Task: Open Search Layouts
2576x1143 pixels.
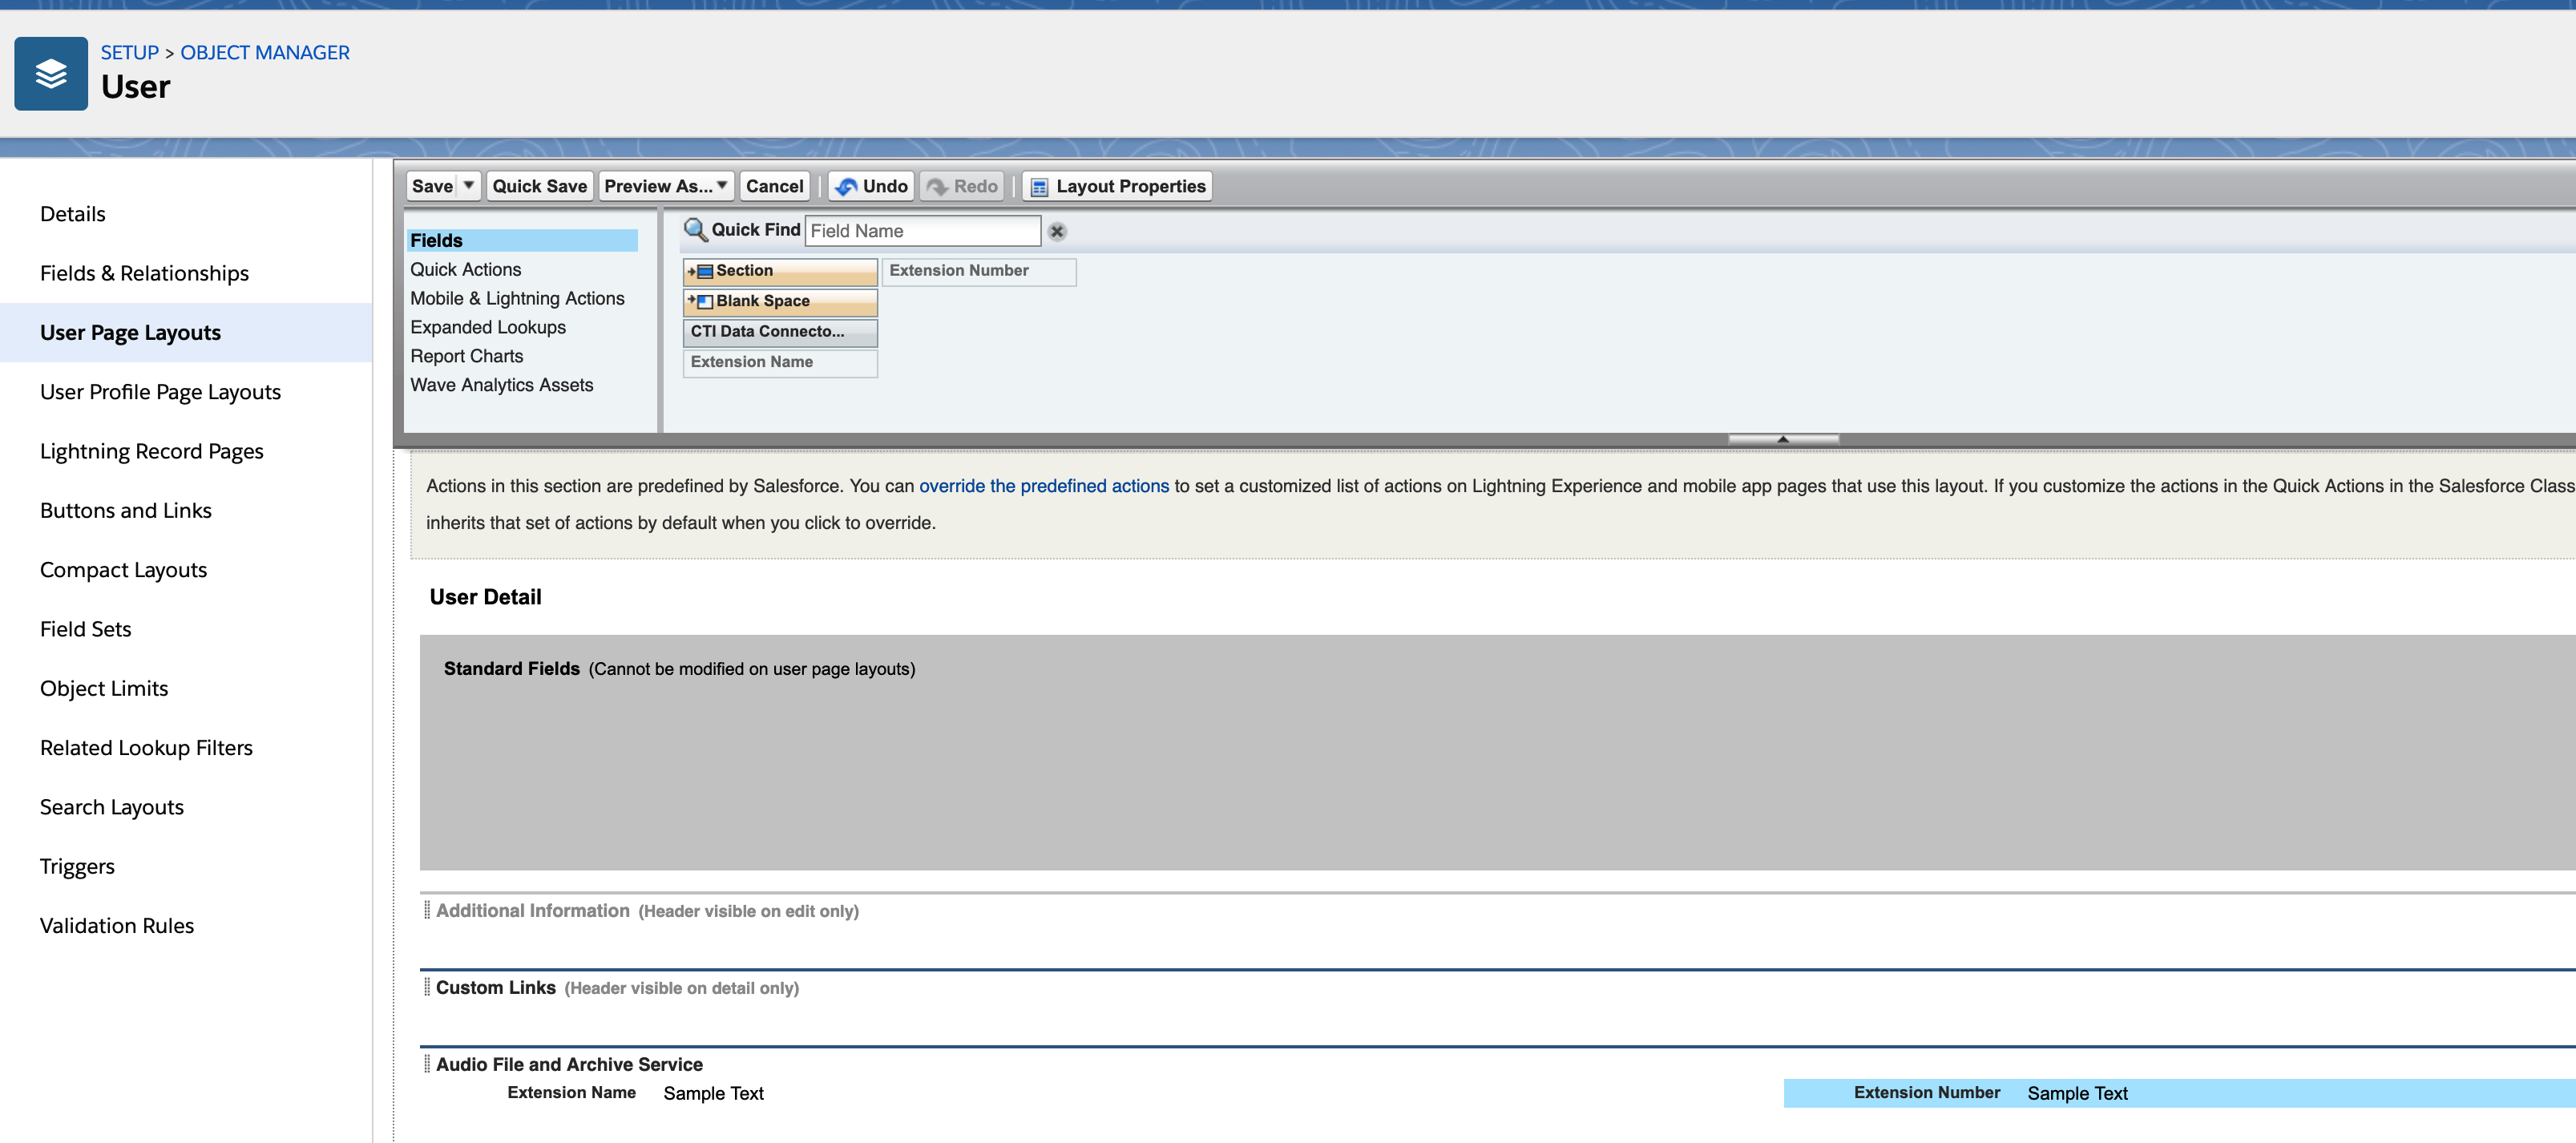Action: 112,807
